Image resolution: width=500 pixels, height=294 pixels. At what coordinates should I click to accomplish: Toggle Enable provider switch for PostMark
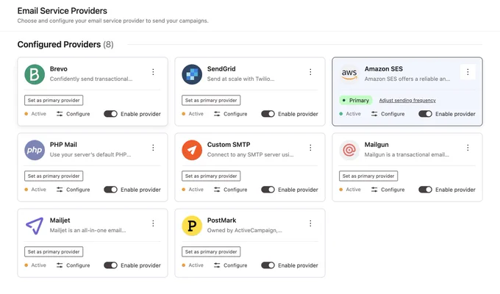tap(268, 265)
